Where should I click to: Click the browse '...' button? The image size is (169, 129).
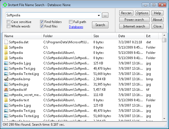105,15
